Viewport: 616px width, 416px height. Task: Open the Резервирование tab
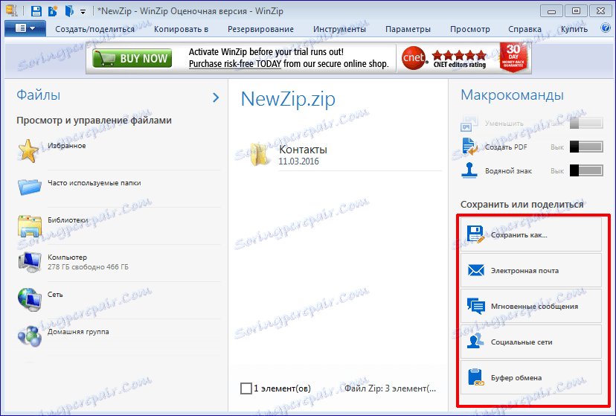pos(260,29)
